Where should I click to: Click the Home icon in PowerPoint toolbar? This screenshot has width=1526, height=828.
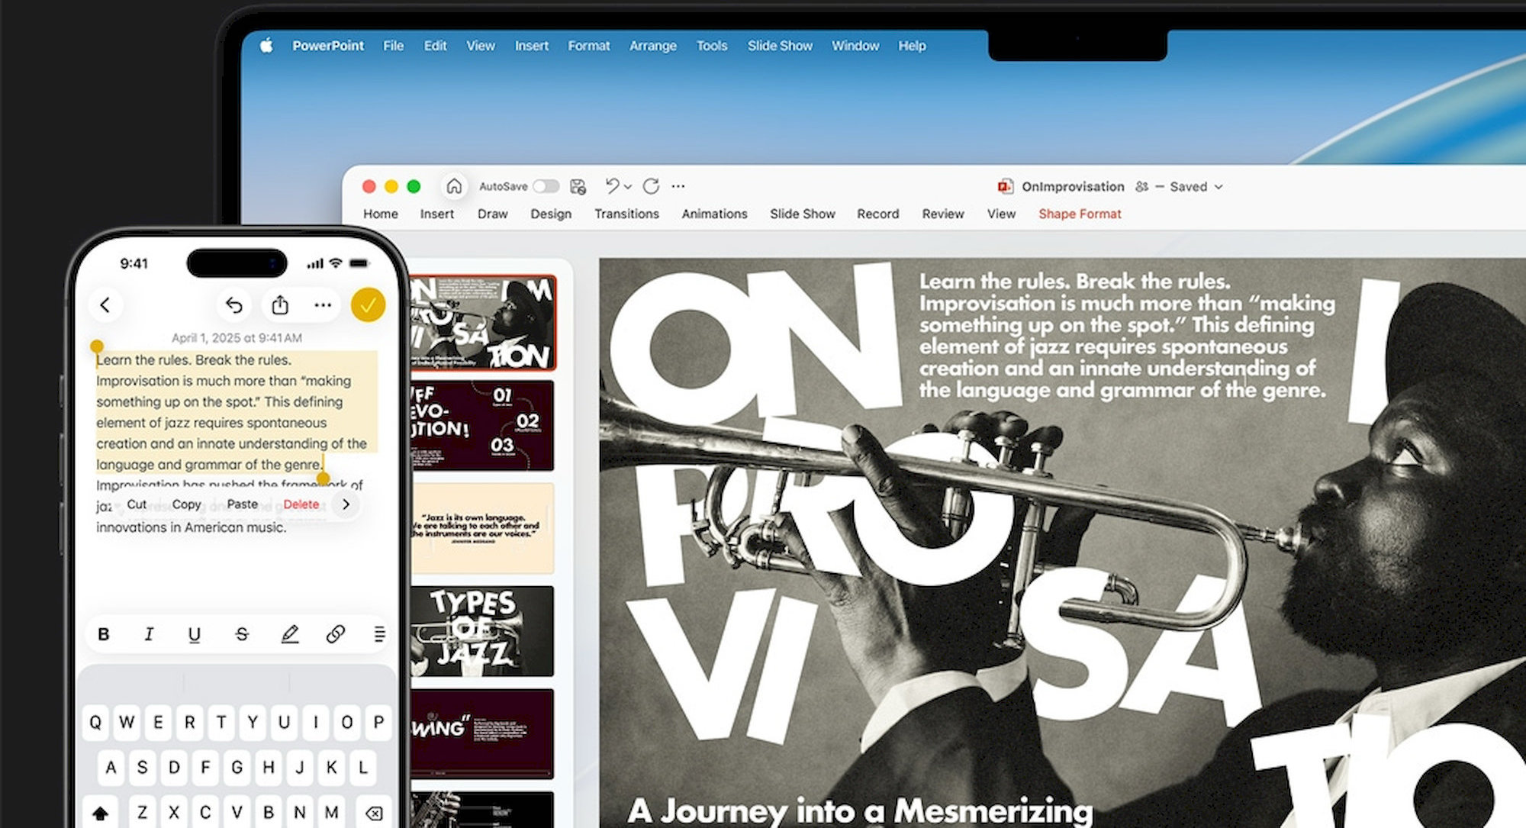coord(454,186)
